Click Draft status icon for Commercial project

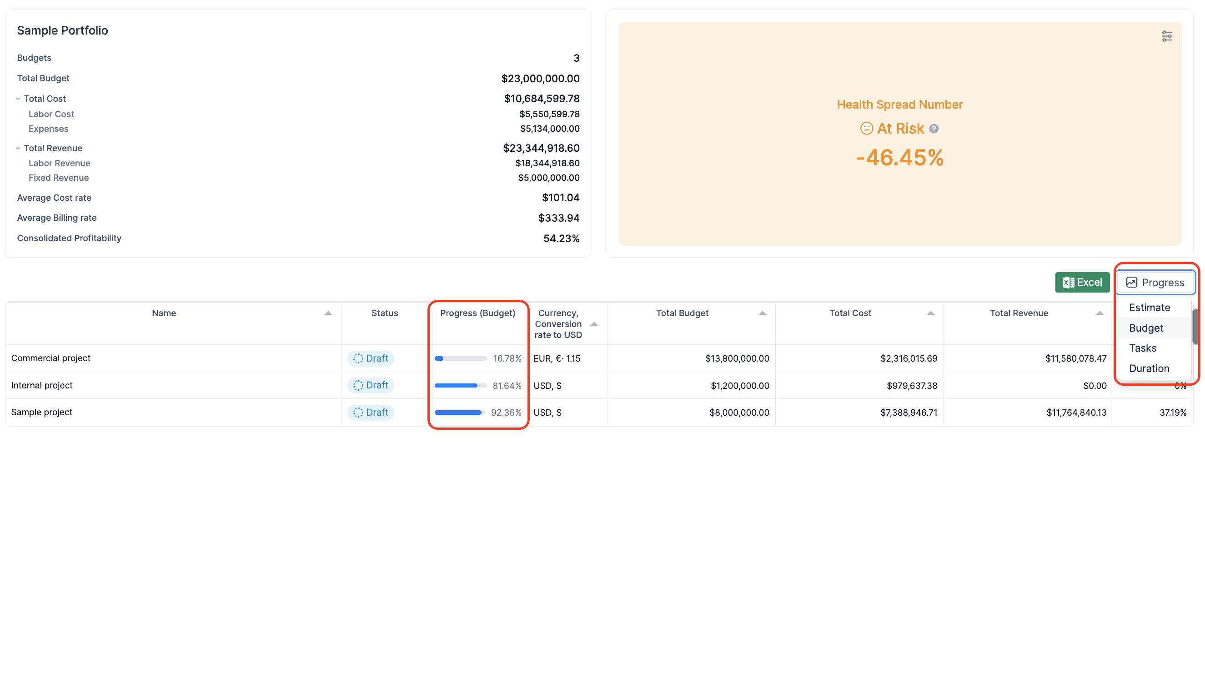click(358, 358)
